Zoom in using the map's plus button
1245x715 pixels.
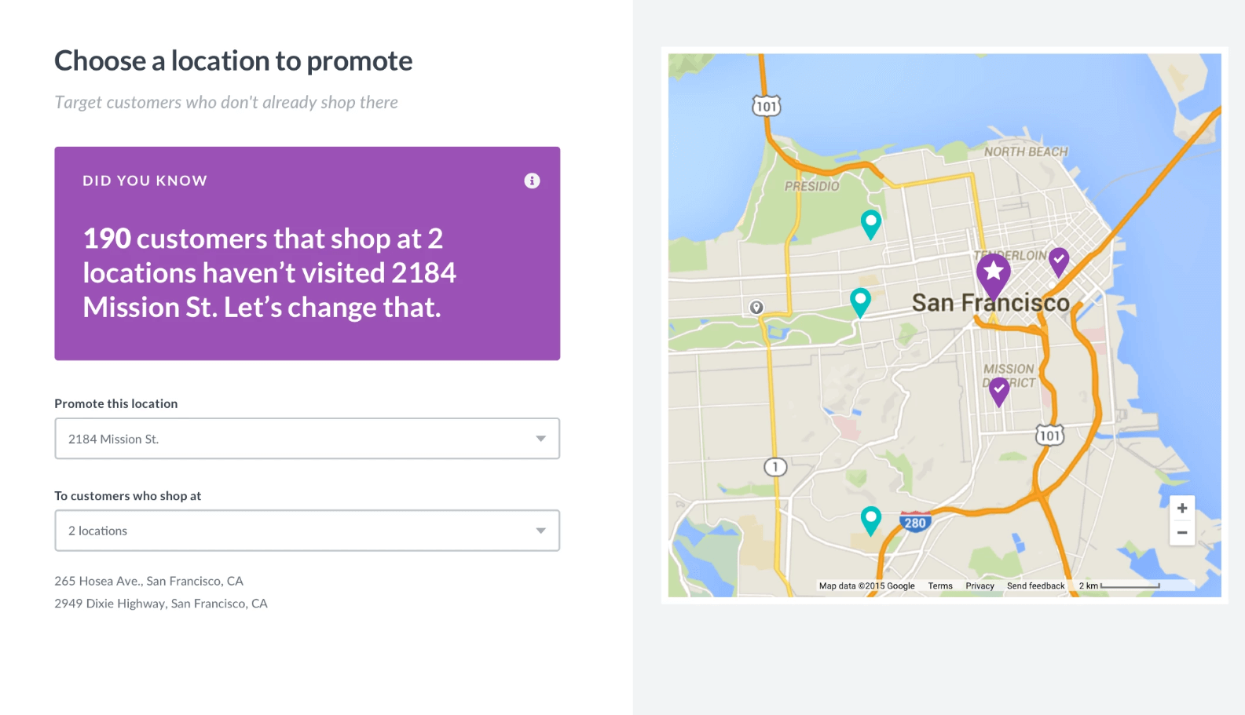1182,508
